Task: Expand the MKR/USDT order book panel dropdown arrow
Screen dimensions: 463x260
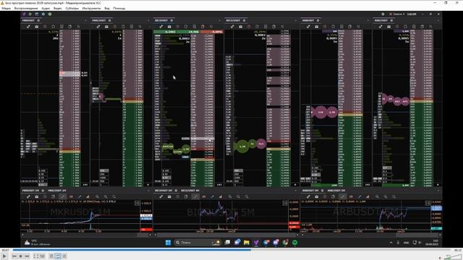Action: coord(148,20)
